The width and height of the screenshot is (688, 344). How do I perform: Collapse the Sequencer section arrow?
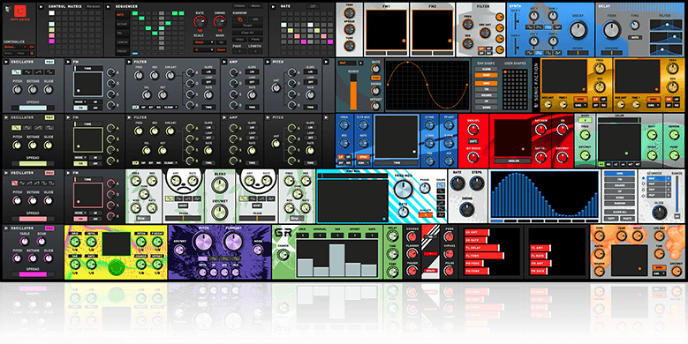pyautogui.click(x=109, y=6)
